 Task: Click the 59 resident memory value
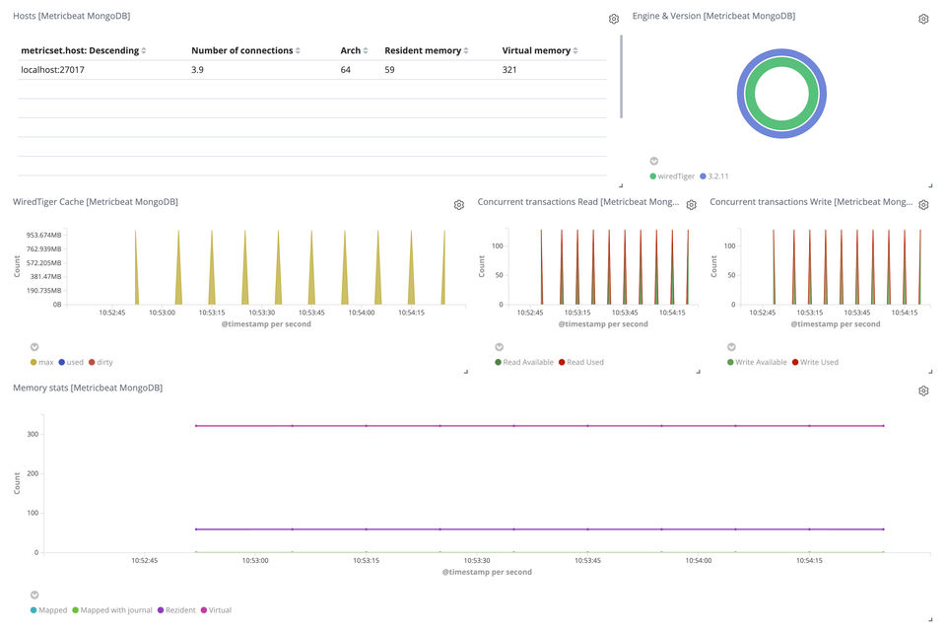[x=390, y=70]
